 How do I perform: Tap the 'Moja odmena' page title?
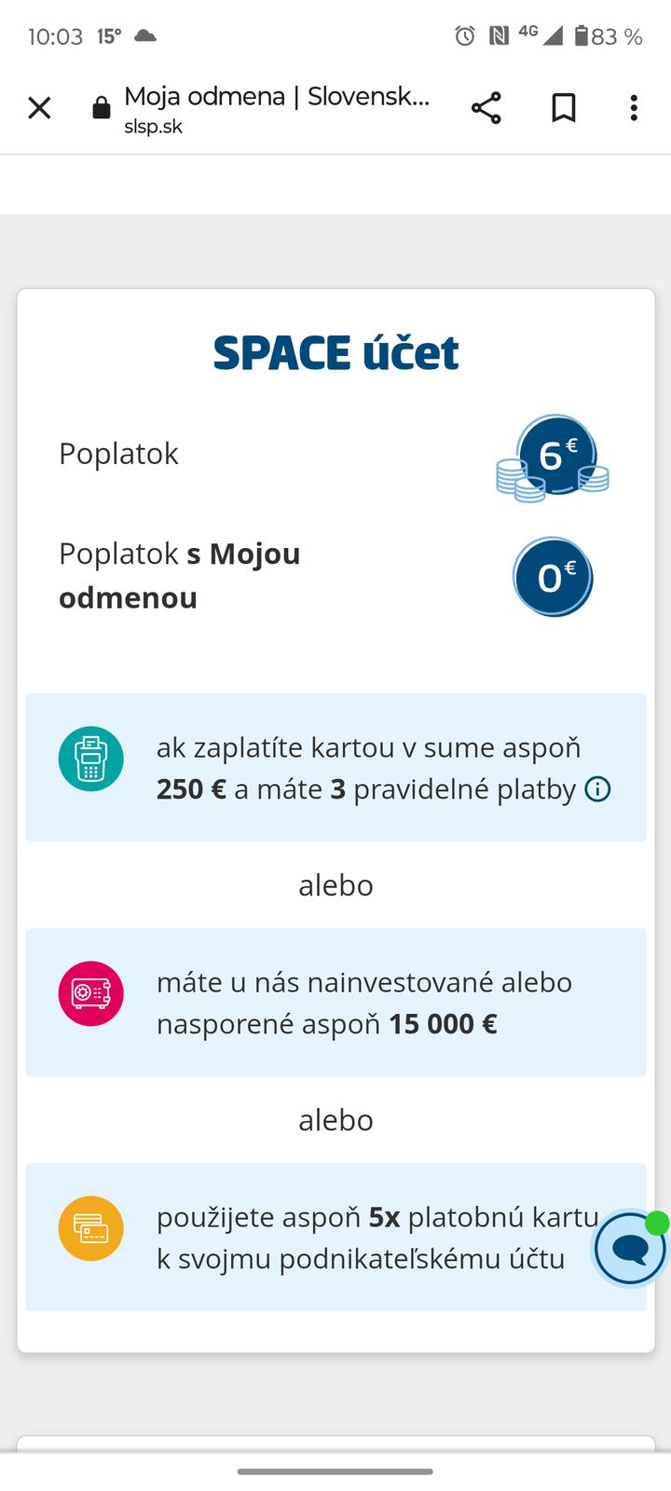tap(277, 96)
